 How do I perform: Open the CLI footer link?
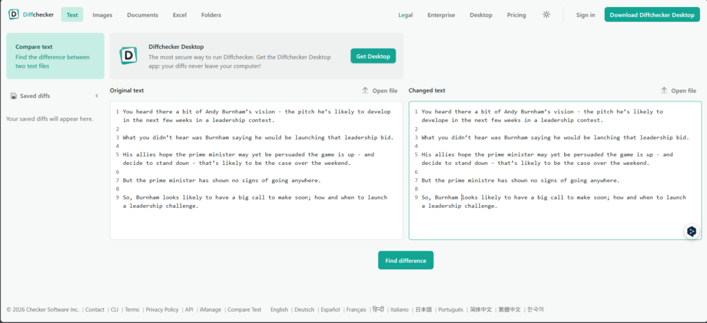pos(115,309)
